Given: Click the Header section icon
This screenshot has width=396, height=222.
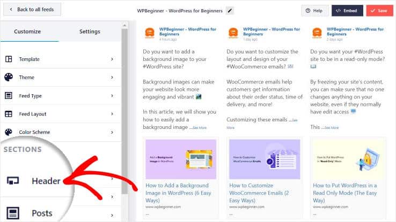Looking at the screenshot, I should [13, 180].
